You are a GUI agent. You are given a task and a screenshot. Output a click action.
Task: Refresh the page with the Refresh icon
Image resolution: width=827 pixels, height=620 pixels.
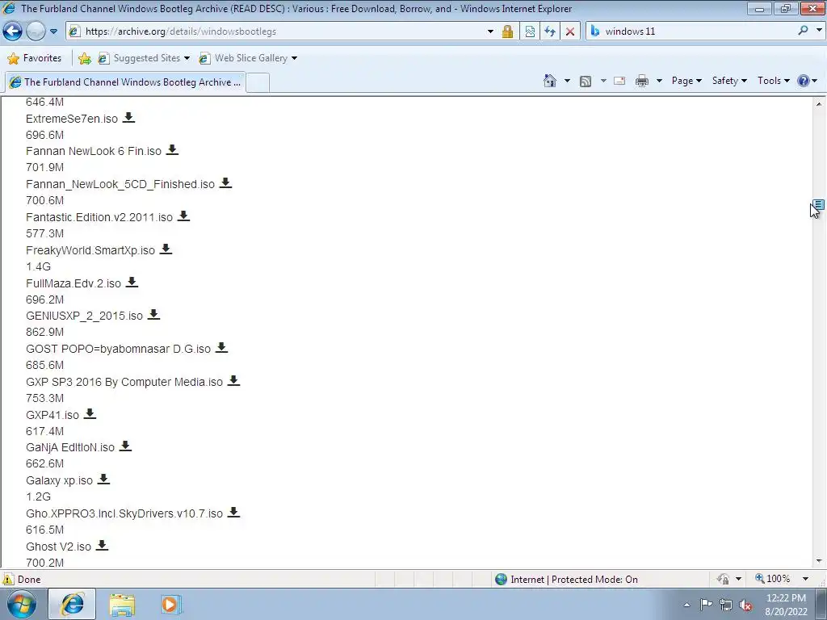pyautogui.click(x=549, y=31)
